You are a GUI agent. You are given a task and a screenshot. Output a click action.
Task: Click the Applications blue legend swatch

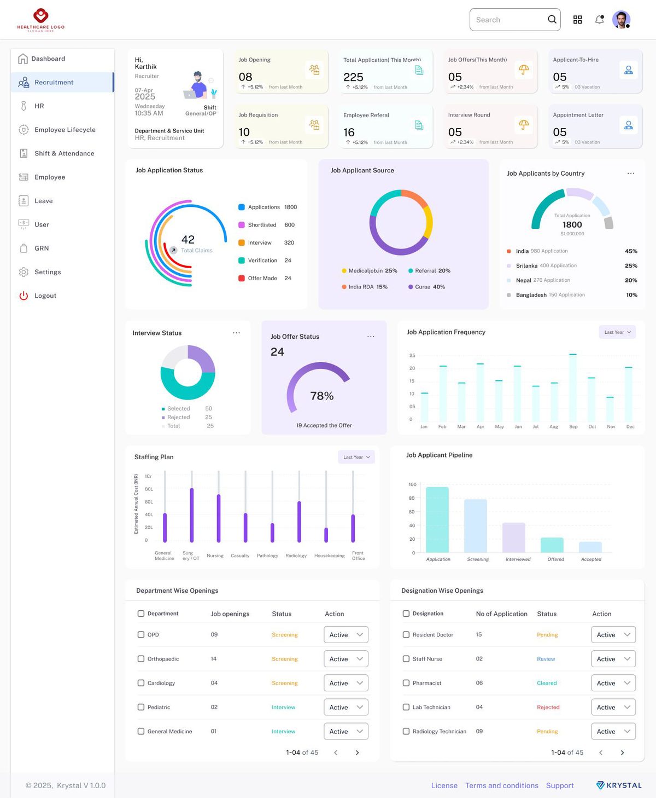[x=242, y=207]
